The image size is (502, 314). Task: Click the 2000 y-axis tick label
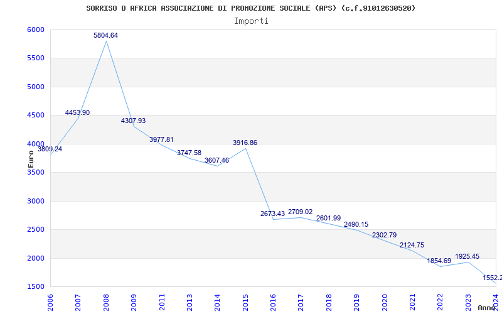35,258
